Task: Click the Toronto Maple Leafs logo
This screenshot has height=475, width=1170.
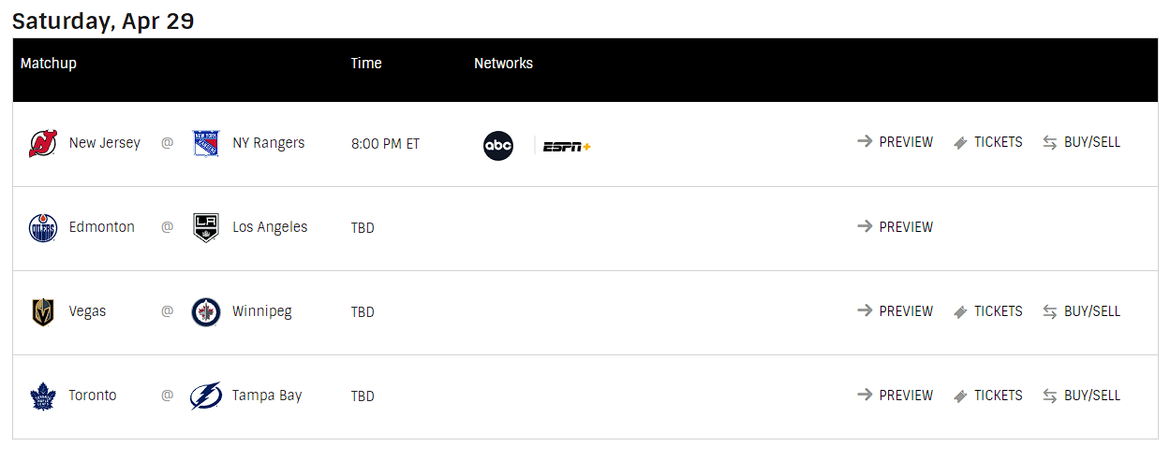Action: pyautogui.click(x=43, y=396)
